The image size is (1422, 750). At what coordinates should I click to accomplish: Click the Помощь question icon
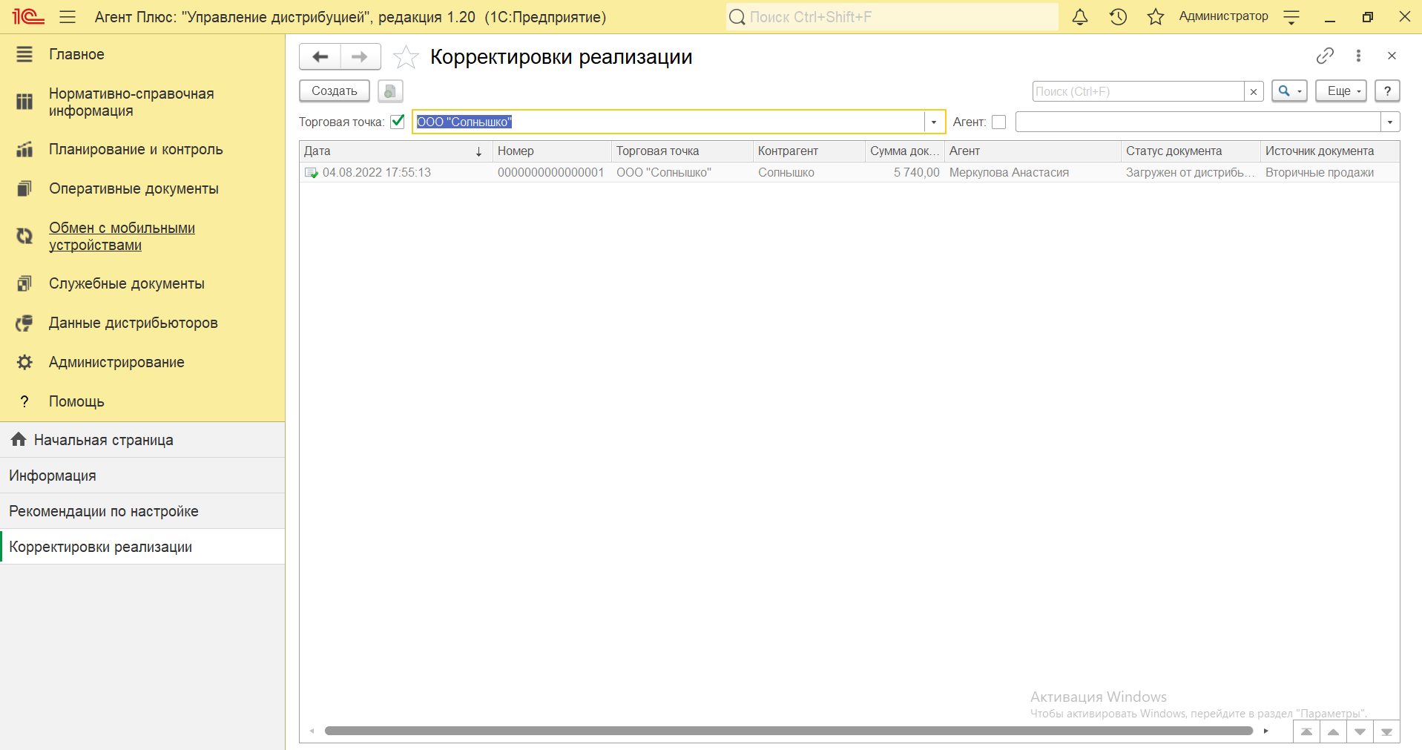click(24, 401)
